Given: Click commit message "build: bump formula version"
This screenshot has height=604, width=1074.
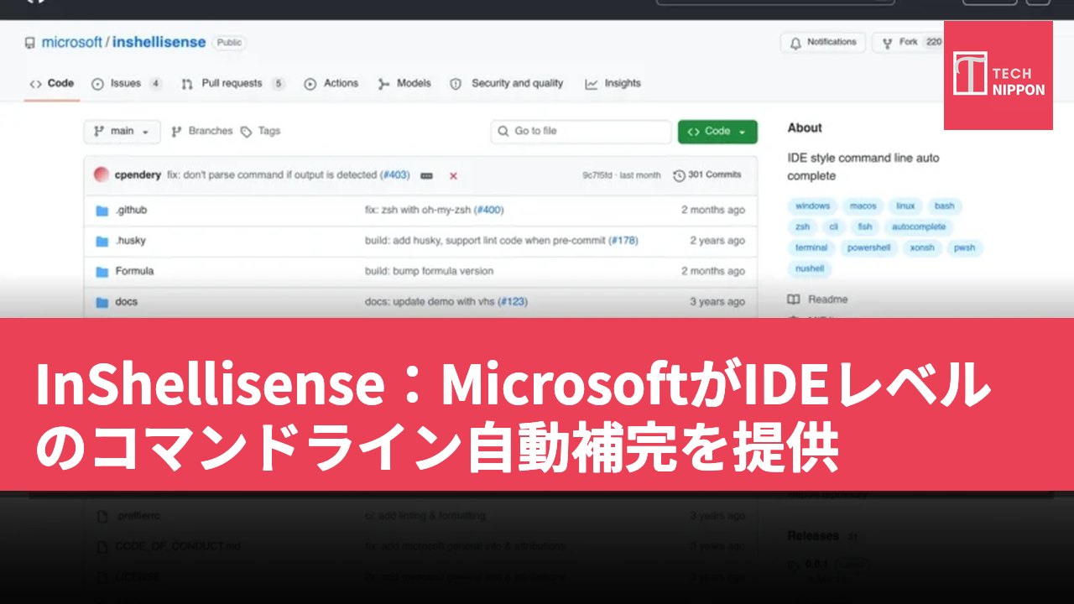Looking at the screenshot, I should click(429, 272).
